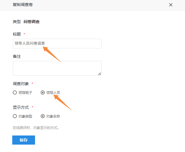Close the 复制调查卷 dialog
This screenshot has height=152, width=185.
click(171, 5)
